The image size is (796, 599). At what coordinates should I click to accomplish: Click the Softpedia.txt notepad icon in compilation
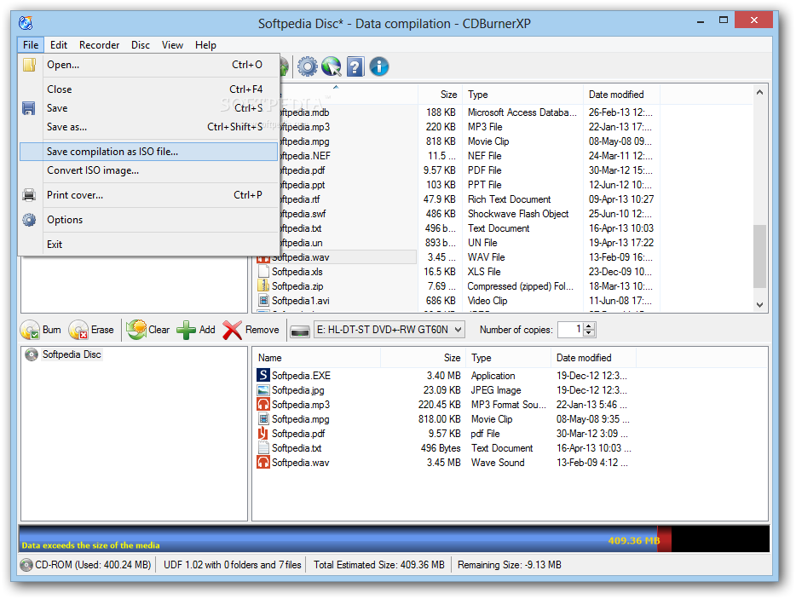tap(263, 447)
